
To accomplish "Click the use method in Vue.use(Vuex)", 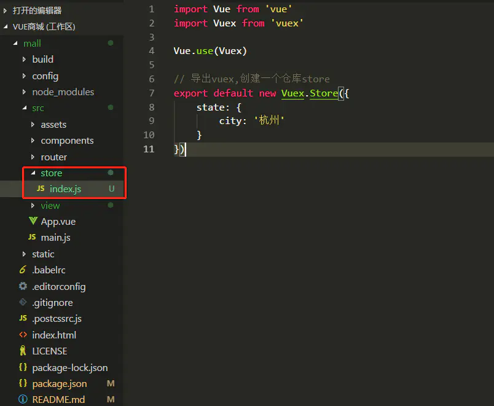I will tap(205, 51).
